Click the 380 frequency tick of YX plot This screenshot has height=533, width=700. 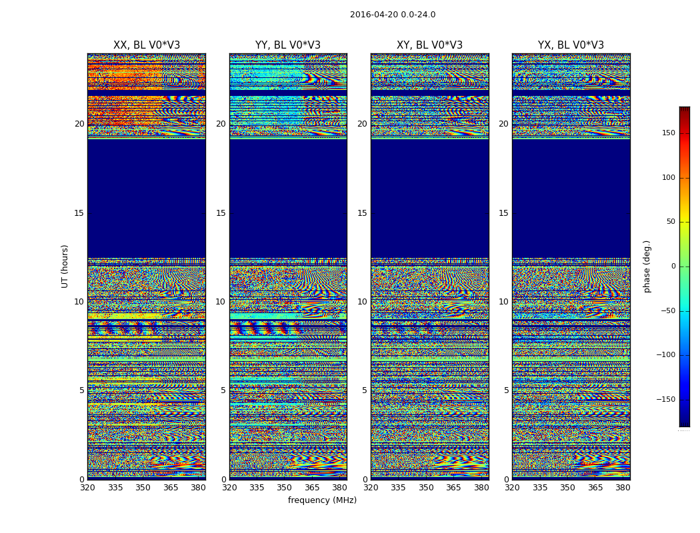(623, 488)
